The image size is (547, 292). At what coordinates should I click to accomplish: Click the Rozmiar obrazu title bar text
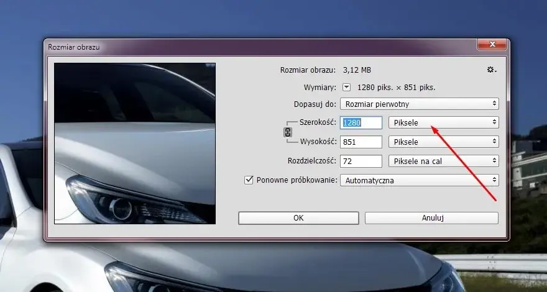(x=73, y=47)
